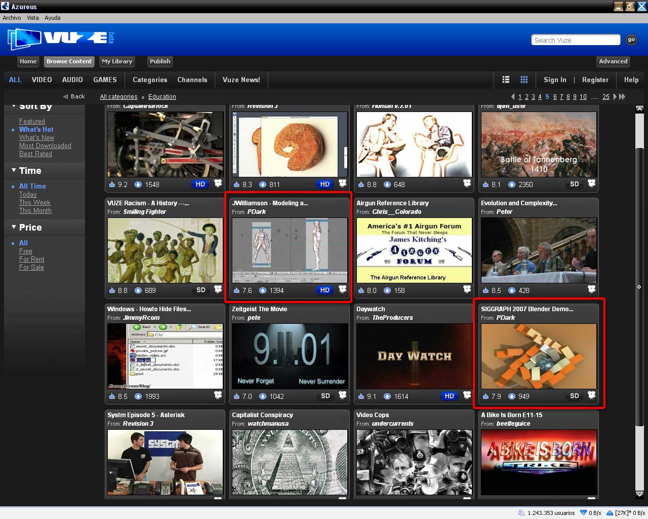Open the Vista menu
This screenshot has width=648, height=519.
tap(33, 18)
